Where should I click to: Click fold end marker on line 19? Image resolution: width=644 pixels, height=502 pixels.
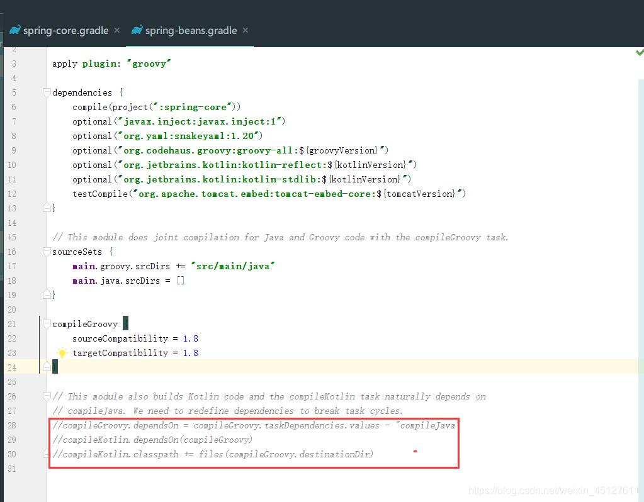pos(47,294)
